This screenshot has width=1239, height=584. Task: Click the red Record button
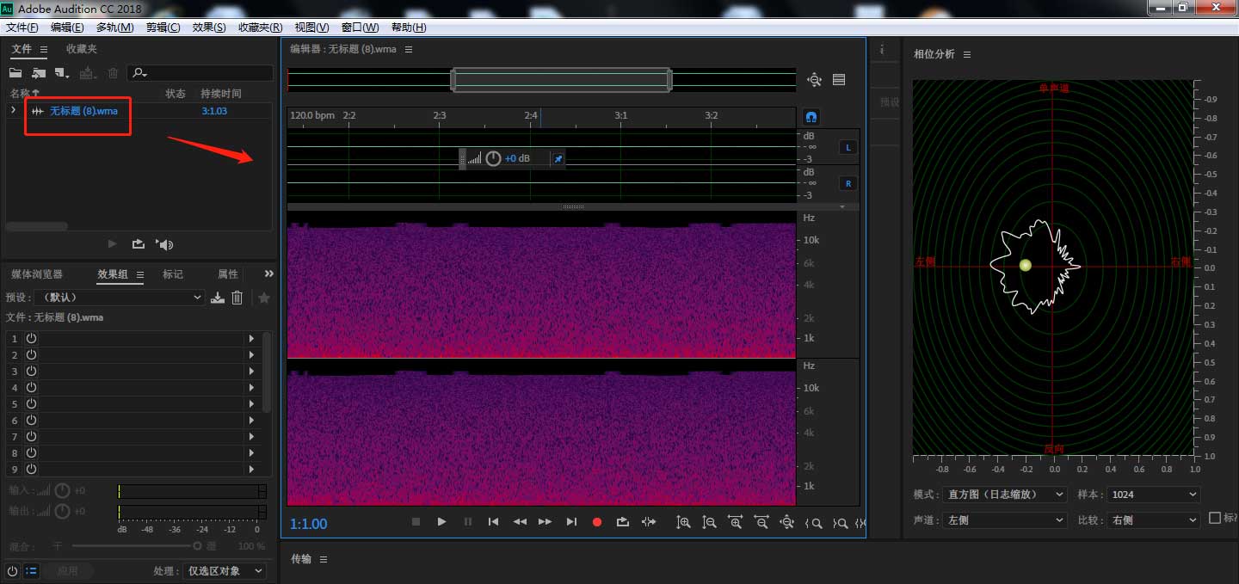pyautogui.click(x=597, y=522)
